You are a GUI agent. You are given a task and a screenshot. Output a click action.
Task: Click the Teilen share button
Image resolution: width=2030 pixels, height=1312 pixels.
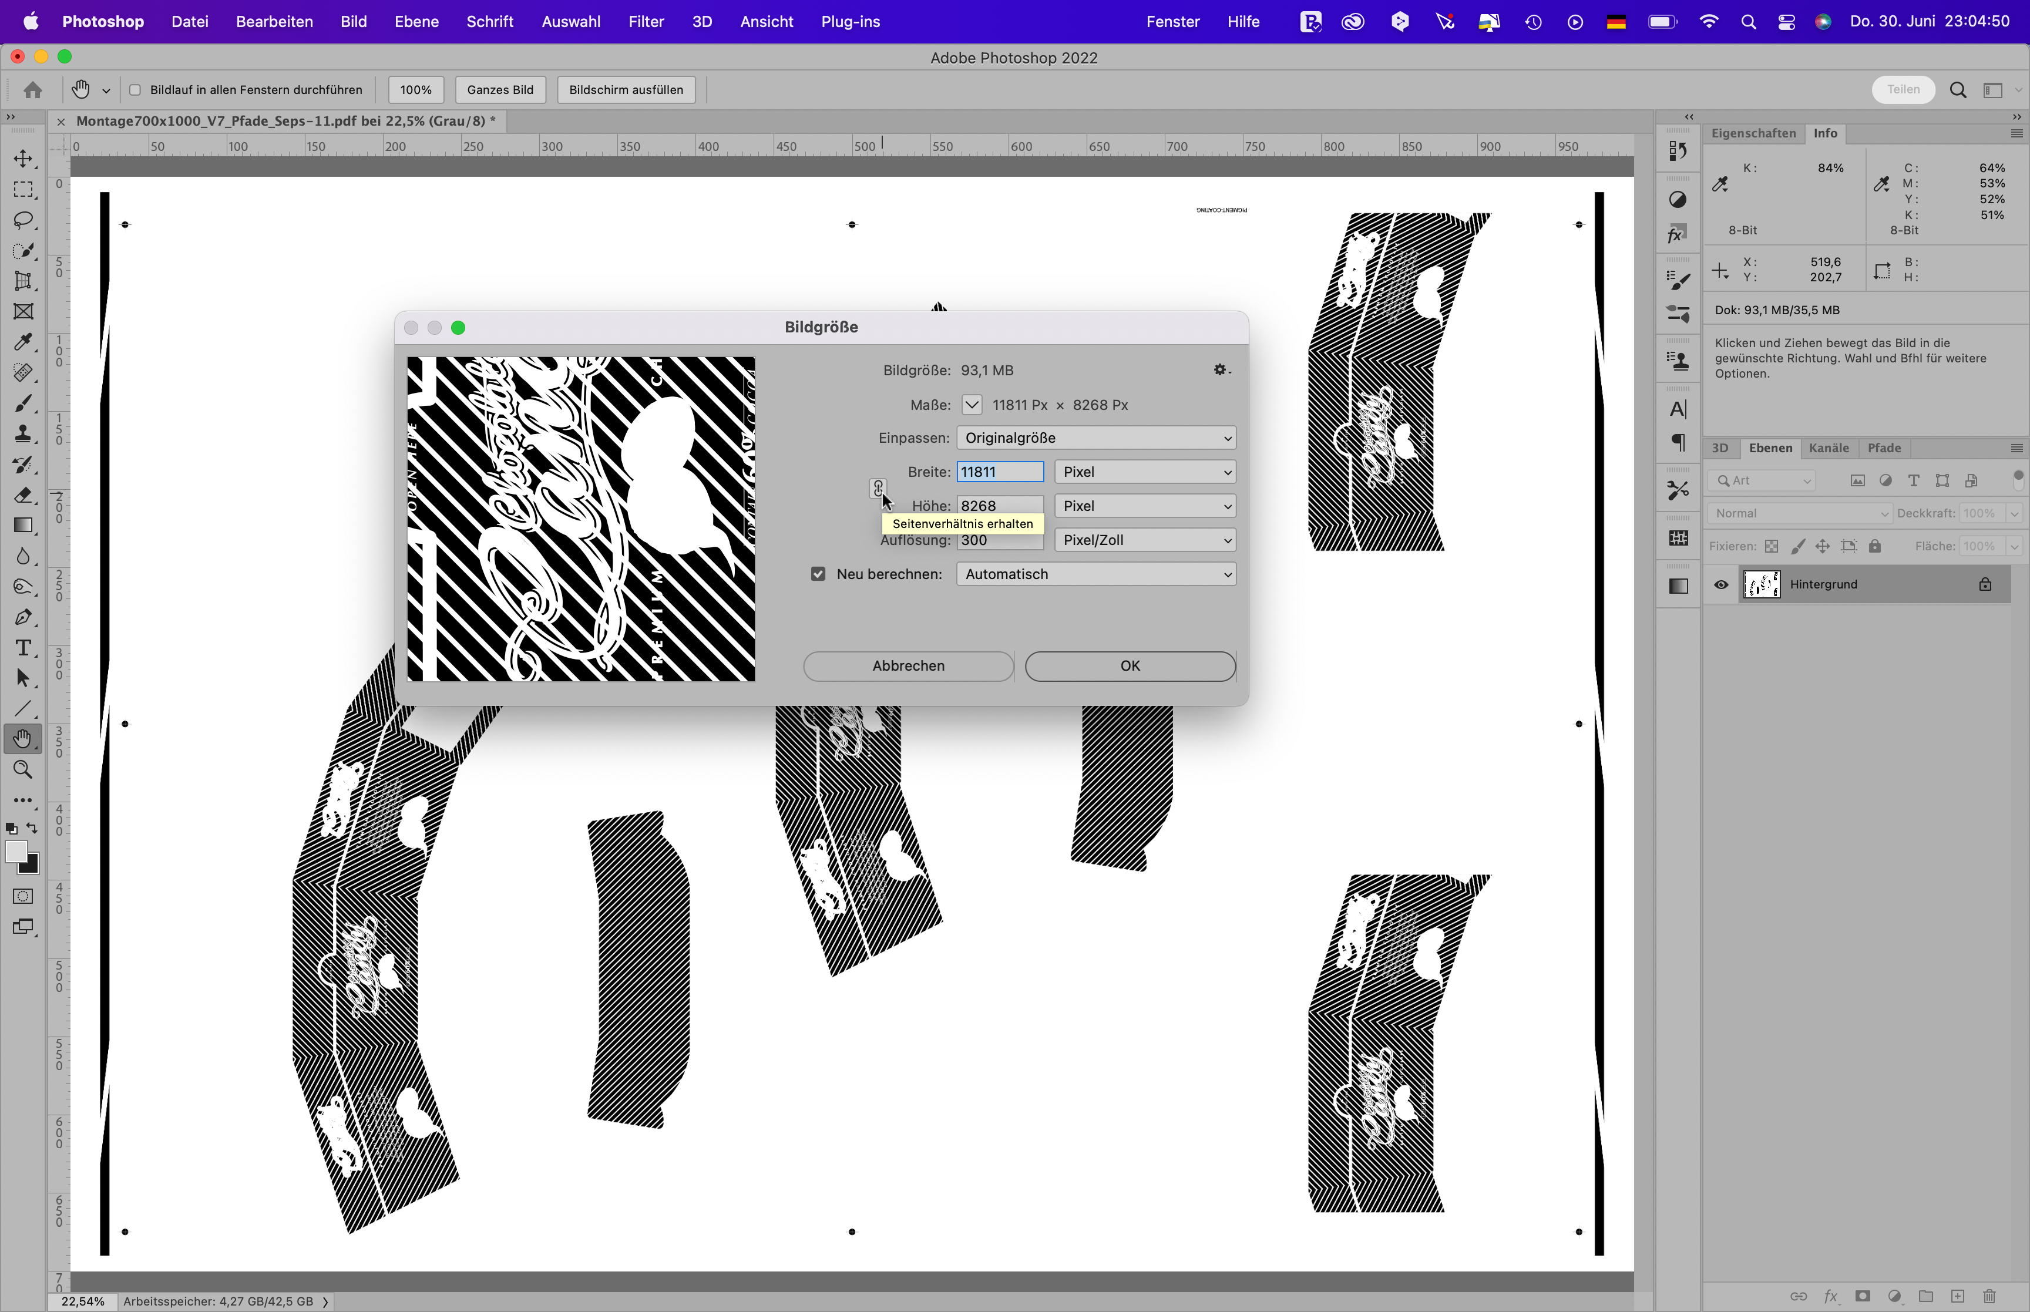1903,89
